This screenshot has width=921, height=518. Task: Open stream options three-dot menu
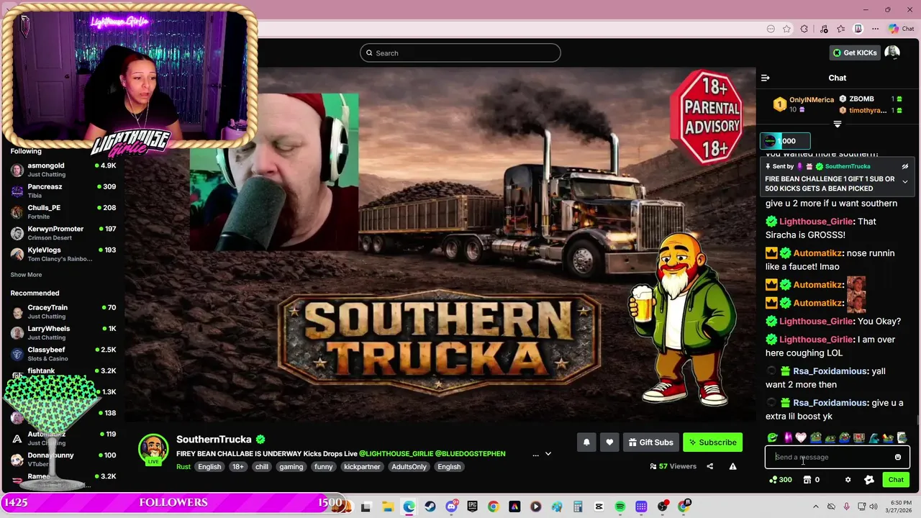point(535,454)
